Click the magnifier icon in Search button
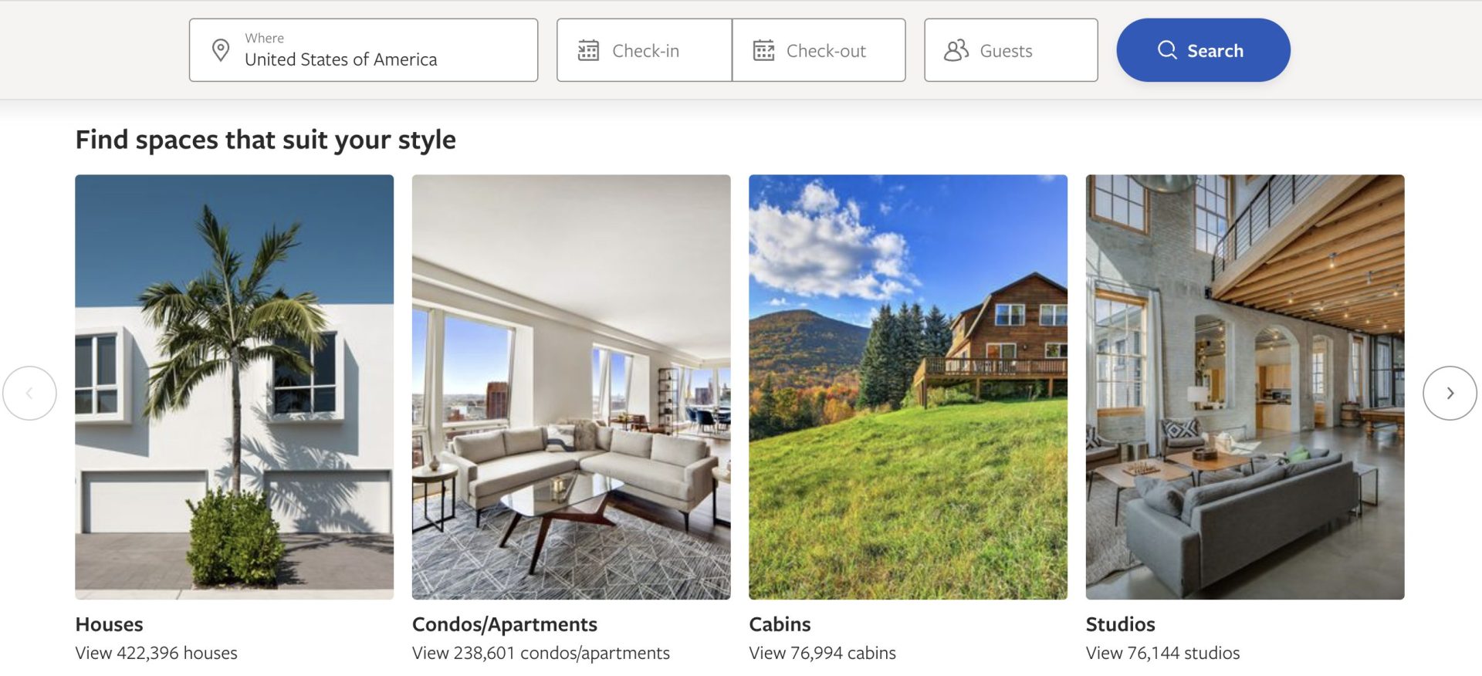 (1167, 50)
